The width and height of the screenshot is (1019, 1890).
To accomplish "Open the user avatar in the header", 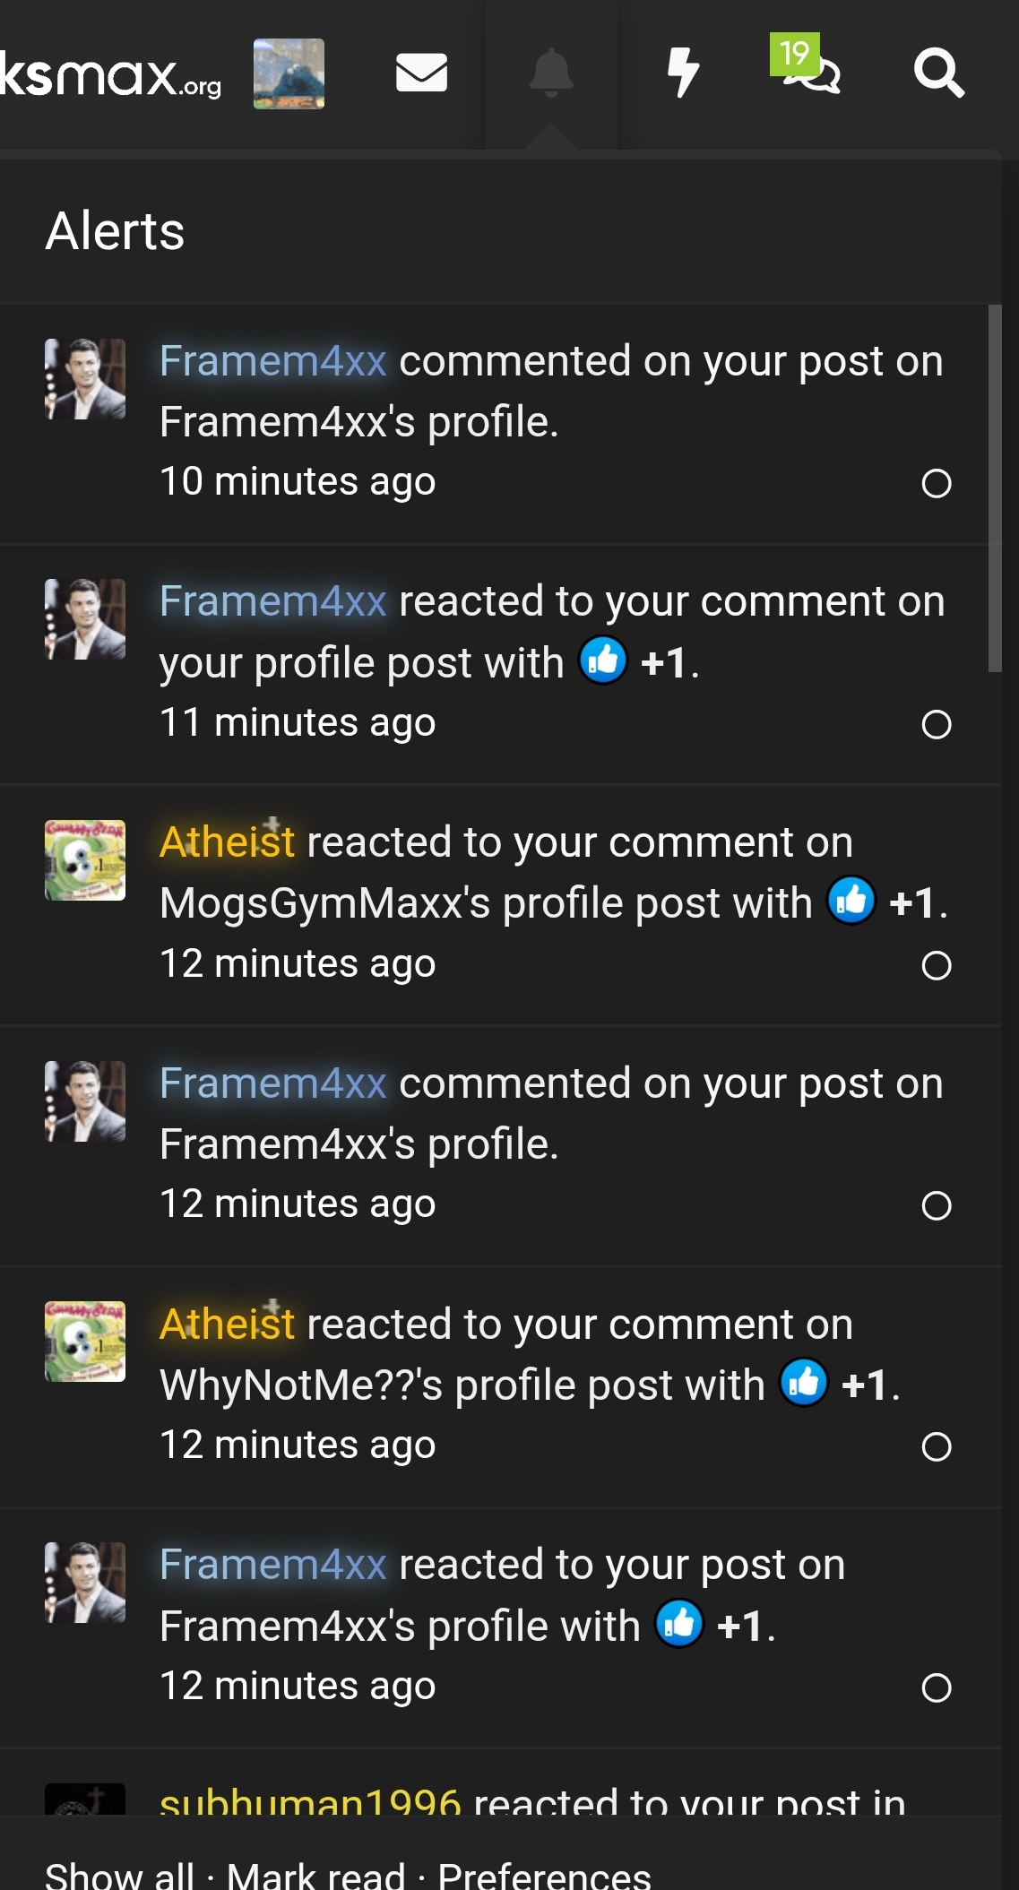I will click(289, 73).
